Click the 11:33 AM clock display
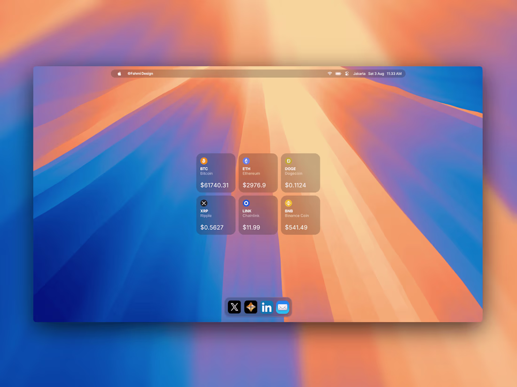This screenshot has width=517, height=387. click(395, 73)
